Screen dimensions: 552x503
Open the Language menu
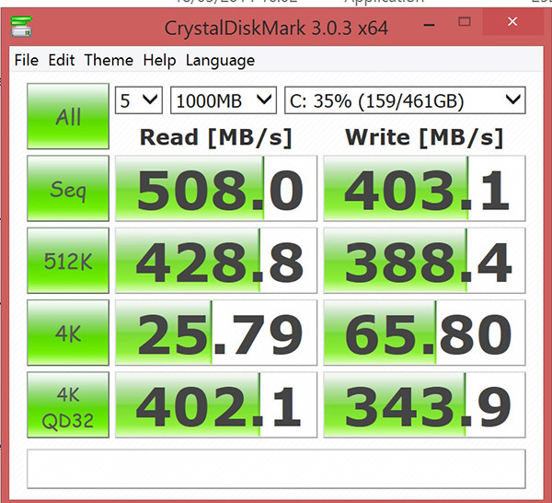pyautogui.click(x=221, y=60)
